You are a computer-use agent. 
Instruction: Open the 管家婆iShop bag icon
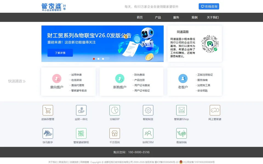pos(181,110)
